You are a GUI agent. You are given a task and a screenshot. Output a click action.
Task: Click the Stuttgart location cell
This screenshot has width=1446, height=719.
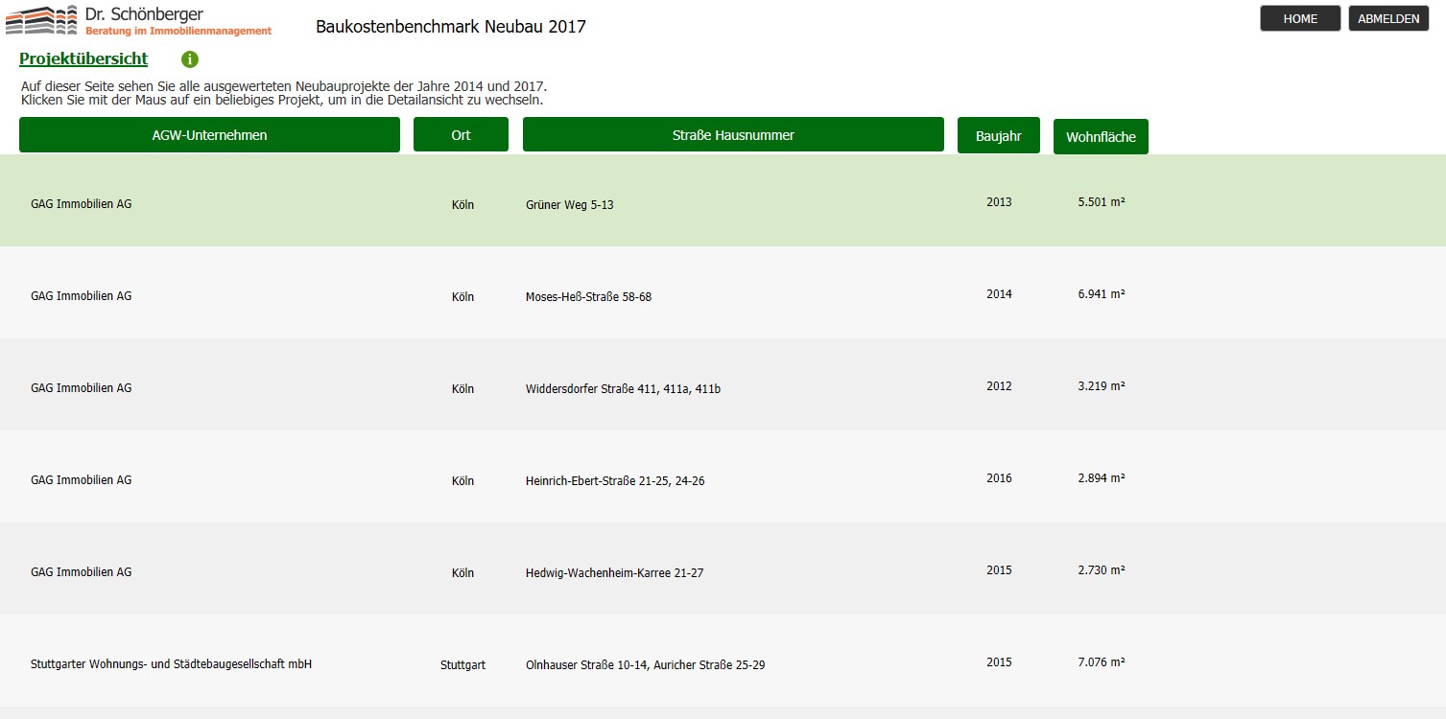click(462, 665)
